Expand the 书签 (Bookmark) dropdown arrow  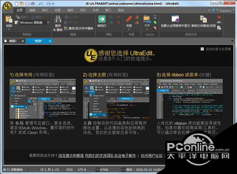(x=129, y=29)
